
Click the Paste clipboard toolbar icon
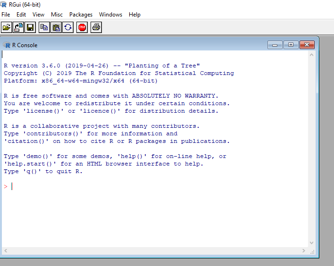(x=56, y=27)
